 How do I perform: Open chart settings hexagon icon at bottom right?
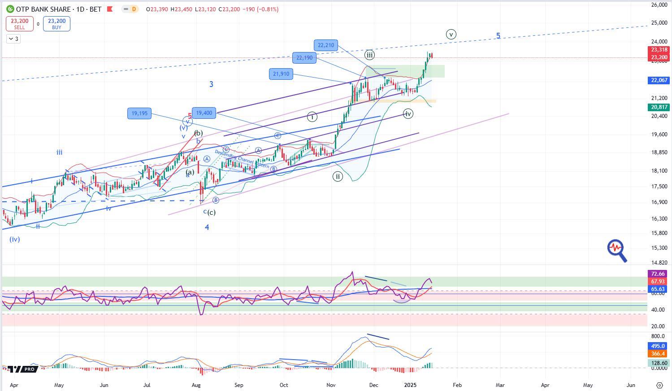[x=659, y=385]
